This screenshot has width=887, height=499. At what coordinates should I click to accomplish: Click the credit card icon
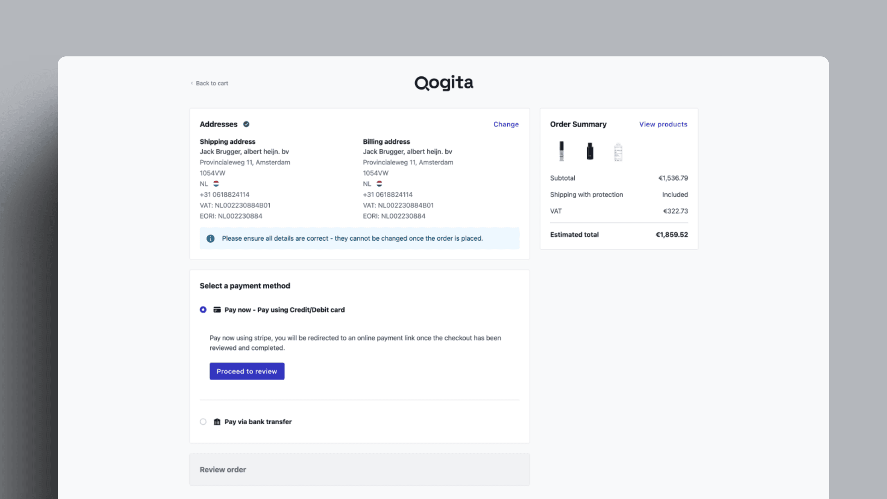[217, 310]
